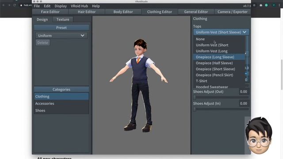Choose Onepiece (Half Sleeve) option

[219, 63]
